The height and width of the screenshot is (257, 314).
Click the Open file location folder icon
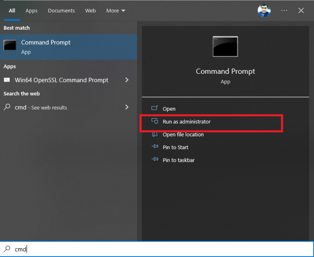(154, 135)
